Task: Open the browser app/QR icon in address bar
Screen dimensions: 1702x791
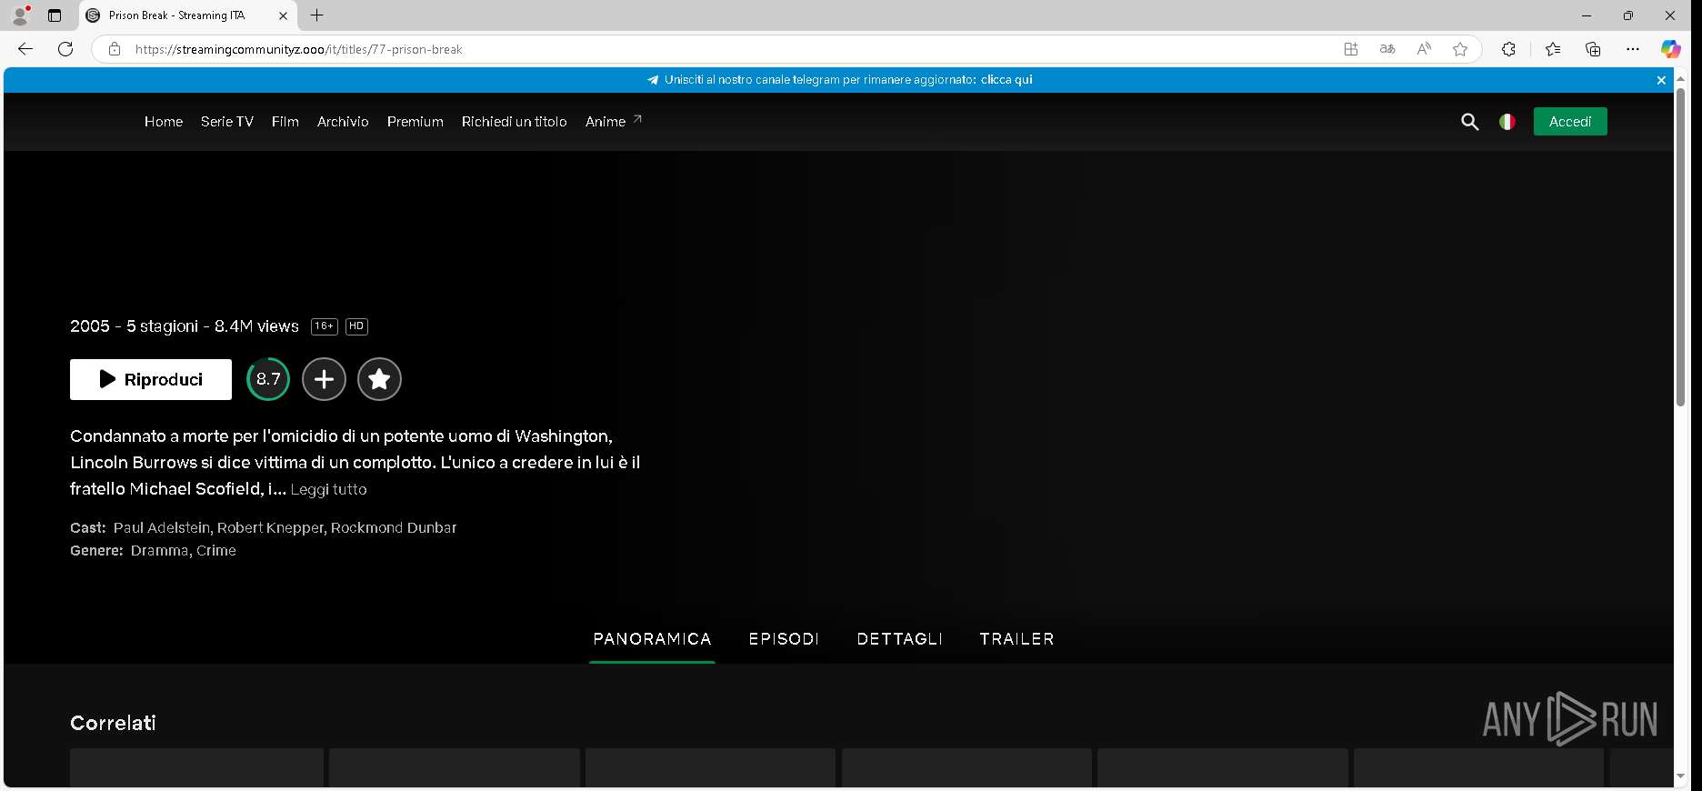Action: (x=1351, y=49)
